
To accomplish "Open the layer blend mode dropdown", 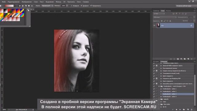I will point(165,17).
